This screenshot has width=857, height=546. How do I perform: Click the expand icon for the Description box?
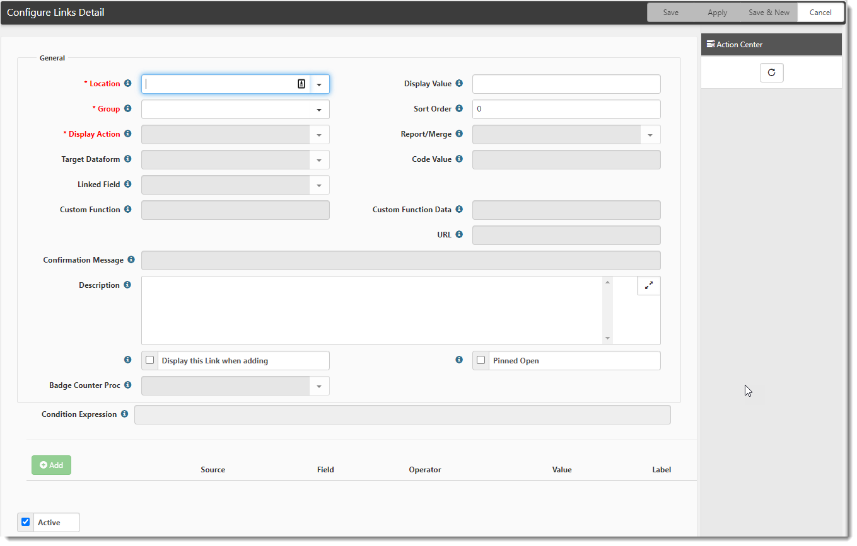pos(648,285)
